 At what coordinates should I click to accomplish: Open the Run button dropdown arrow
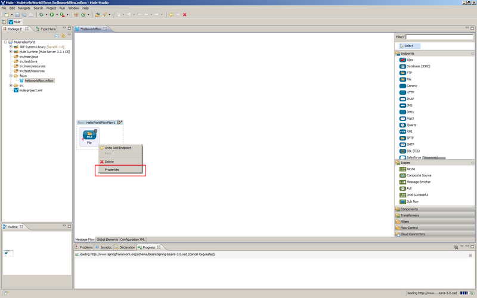(x=57, y=14)
